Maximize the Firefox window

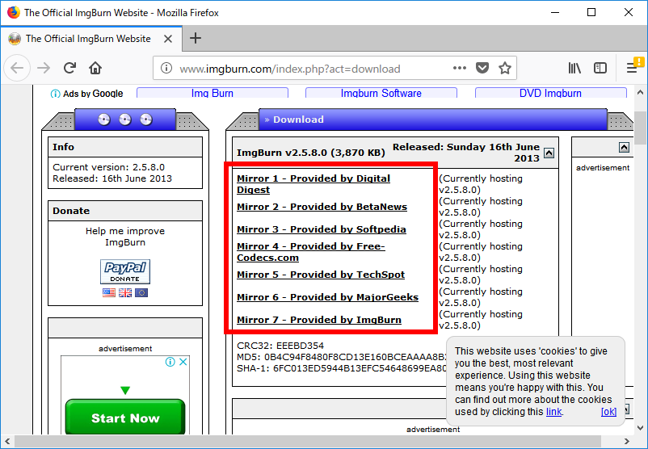[x=591, y=12]
